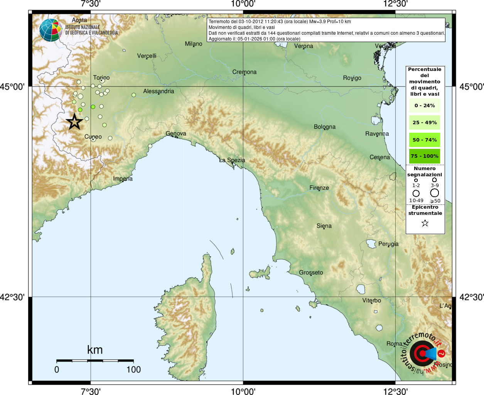484x395 pixels.
Task: Select the 3-9 reports circle in legend
Action: point(434,180)
